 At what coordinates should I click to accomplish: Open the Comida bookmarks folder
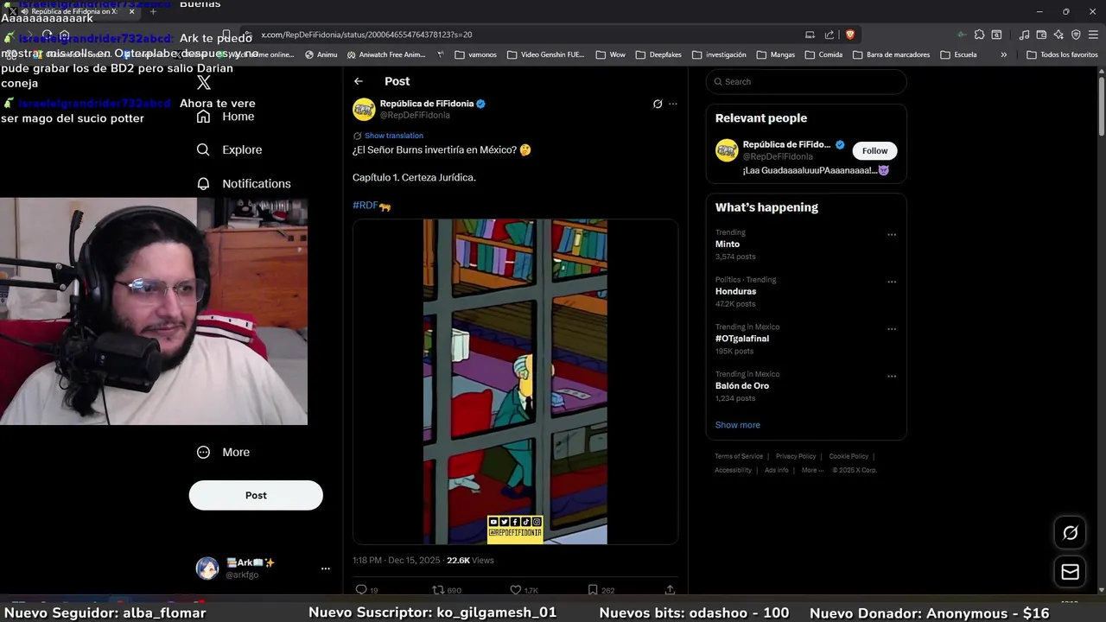(x=823, y=54)
